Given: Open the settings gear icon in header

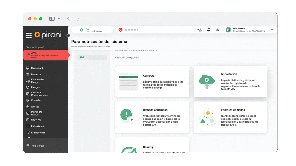Looking at the screenshot, I should point(218,30).
